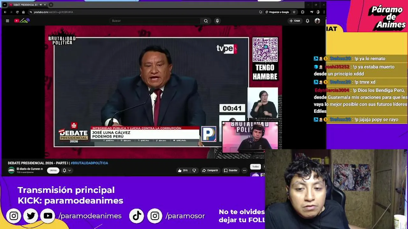Click the /paramodeanimes handle text
The image size is (408, 229).
90,216
